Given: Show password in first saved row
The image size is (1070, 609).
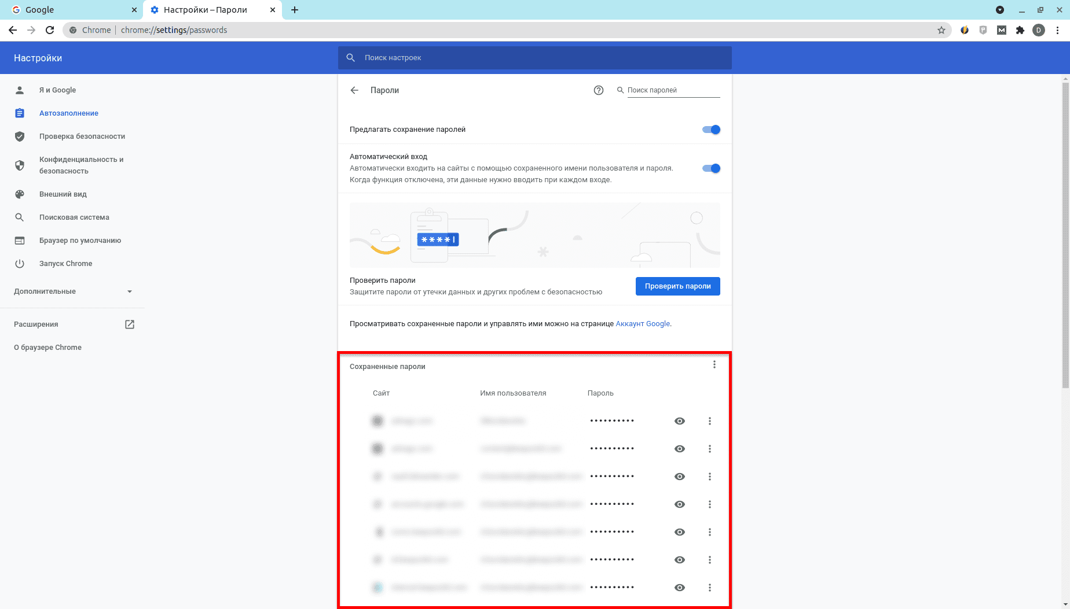Looking at the screenshot, I should (680, 421).
